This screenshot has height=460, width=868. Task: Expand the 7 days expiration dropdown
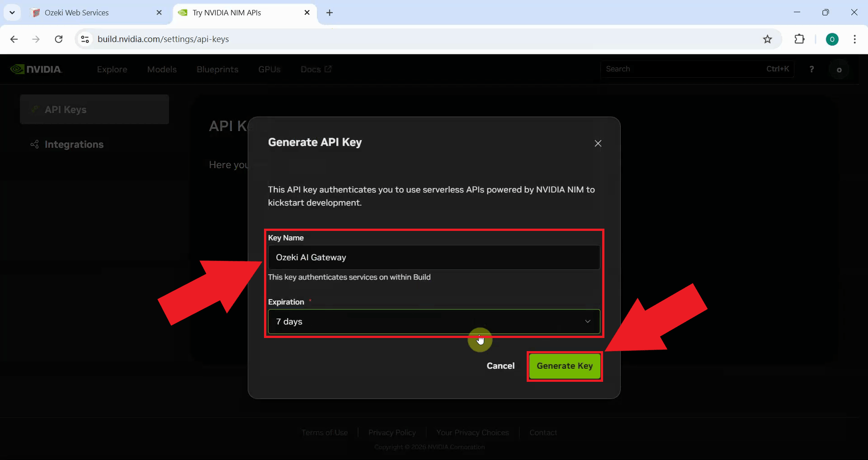[588, 321]
